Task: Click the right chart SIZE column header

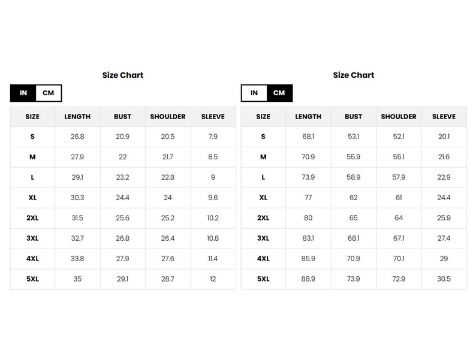Action: click(263, 116)
